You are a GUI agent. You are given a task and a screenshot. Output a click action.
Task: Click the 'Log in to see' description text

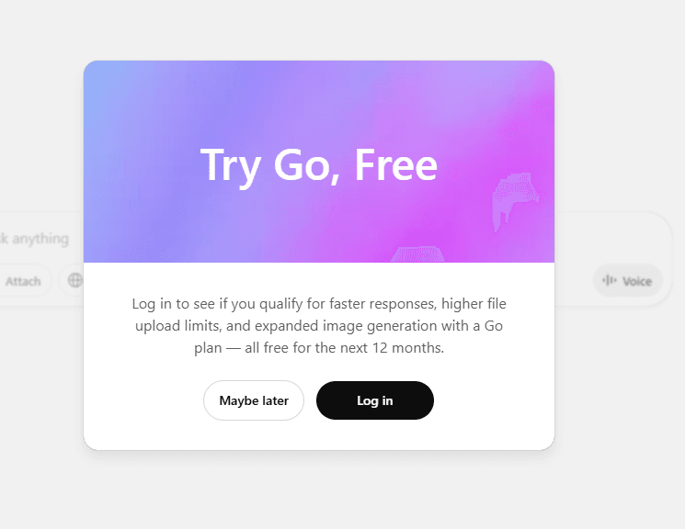[319, 326]
